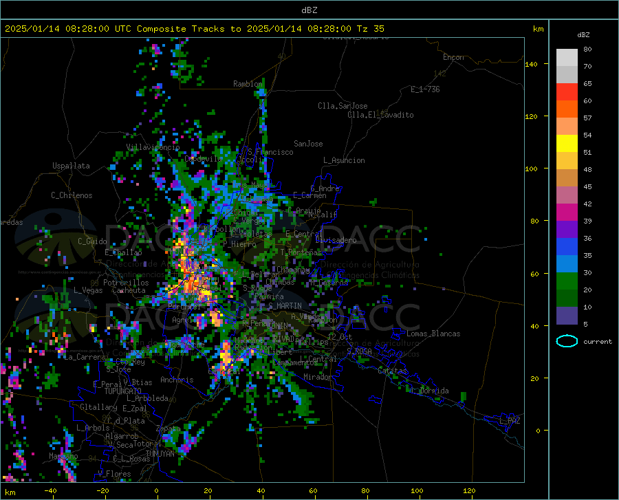This screenshot has width=619, height=500.
Task: Click the dBZ title at top
Action: (309, 10)
